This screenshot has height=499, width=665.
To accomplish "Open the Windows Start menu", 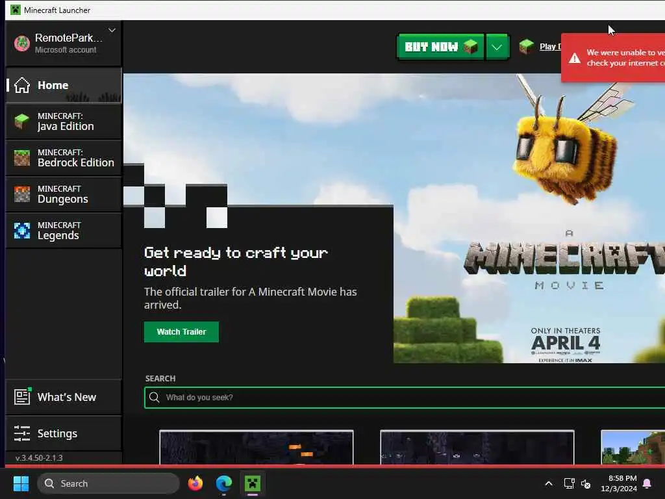I will point(21,483).
